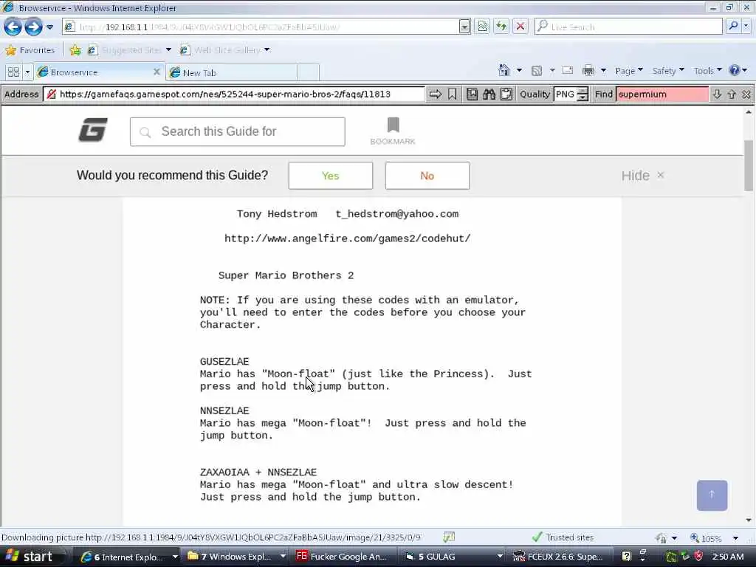Click the page vertical scrollbar thumb
The image size is (756, 567).
coord(749,165)
